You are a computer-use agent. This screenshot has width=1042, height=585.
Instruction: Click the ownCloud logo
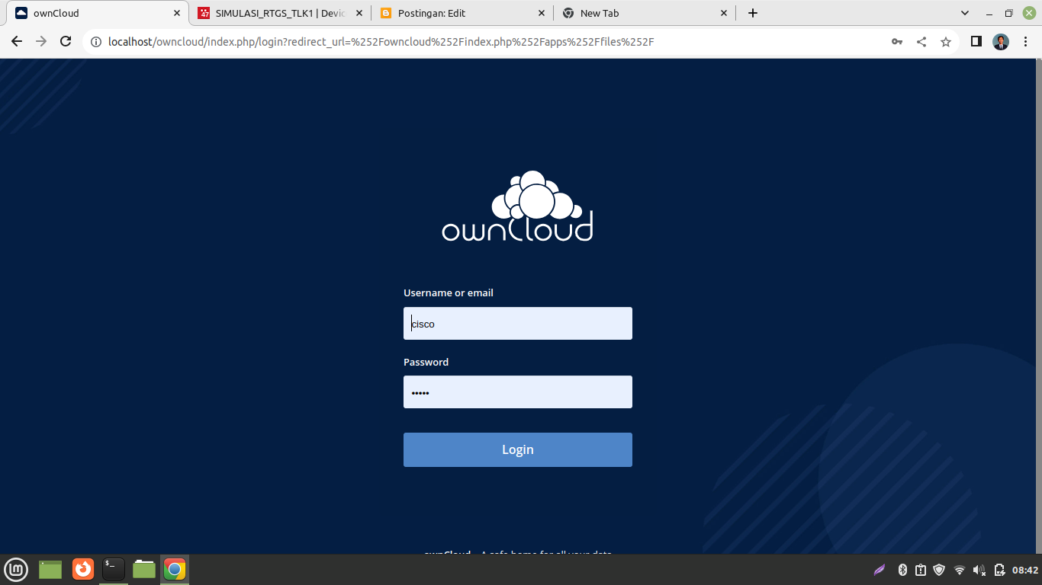tap(517, 206)
